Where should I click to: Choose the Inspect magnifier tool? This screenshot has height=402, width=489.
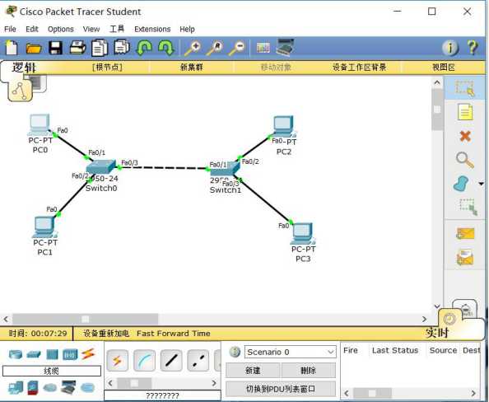[x=465, y=160]
